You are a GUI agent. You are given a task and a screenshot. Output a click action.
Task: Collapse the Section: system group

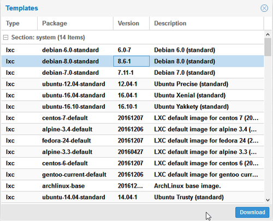pyautogui.click(x=6, y=38)
